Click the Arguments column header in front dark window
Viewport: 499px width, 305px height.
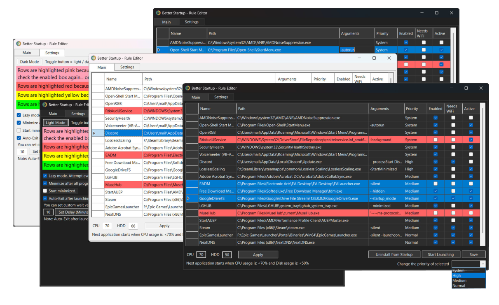(387, 109)
